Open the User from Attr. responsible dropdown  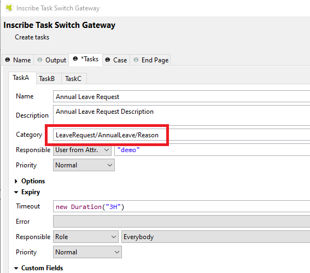point(82,150)
